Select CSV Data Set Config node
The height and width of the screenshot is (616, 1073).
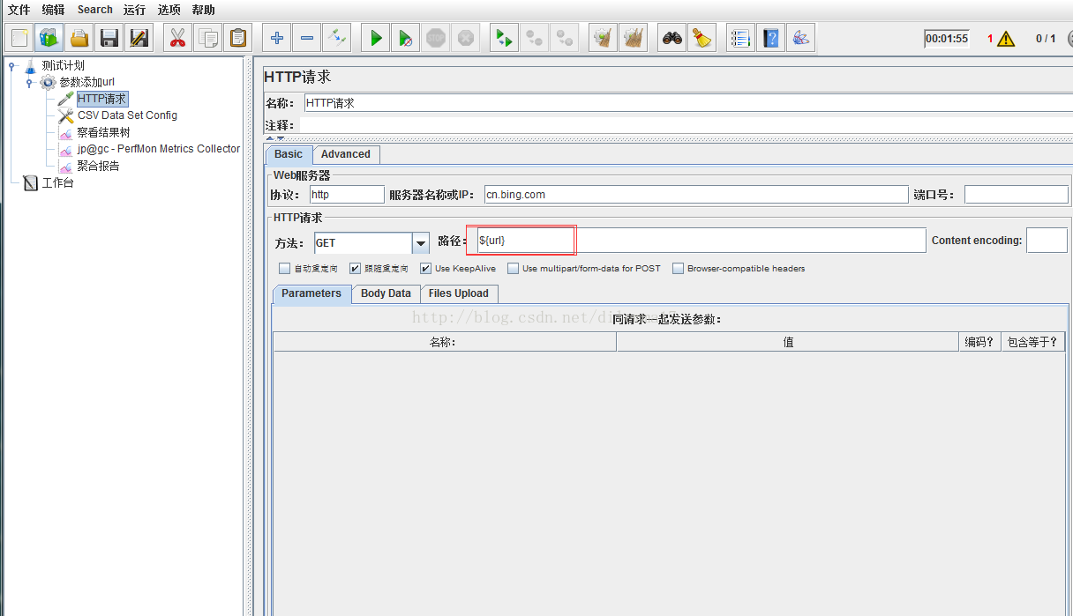pos(127,115)
